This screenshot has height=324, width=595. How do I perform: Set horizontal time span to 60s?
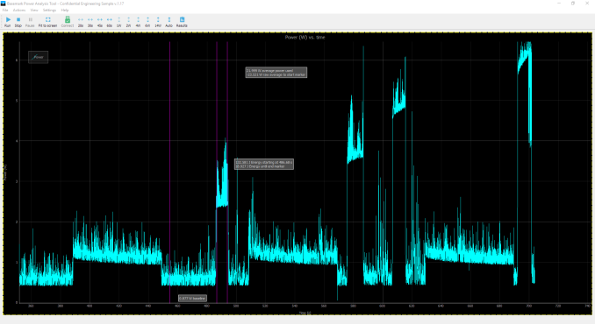tap(110, 22)
